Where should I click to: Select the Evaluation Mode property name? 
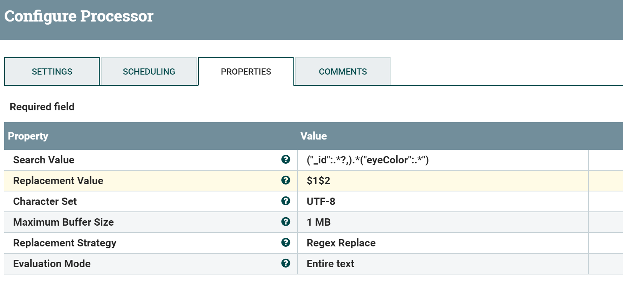(x=52, y=264)
